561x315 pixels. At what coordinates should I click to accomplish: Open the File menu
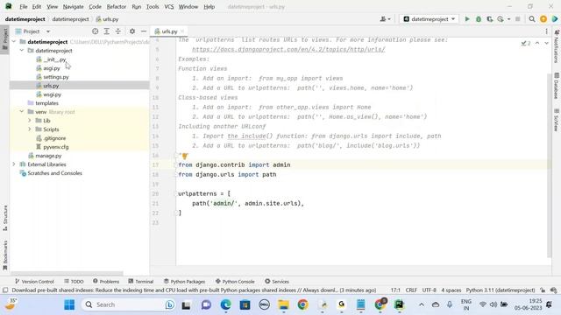pyautogui.click(x=24, y=6)
